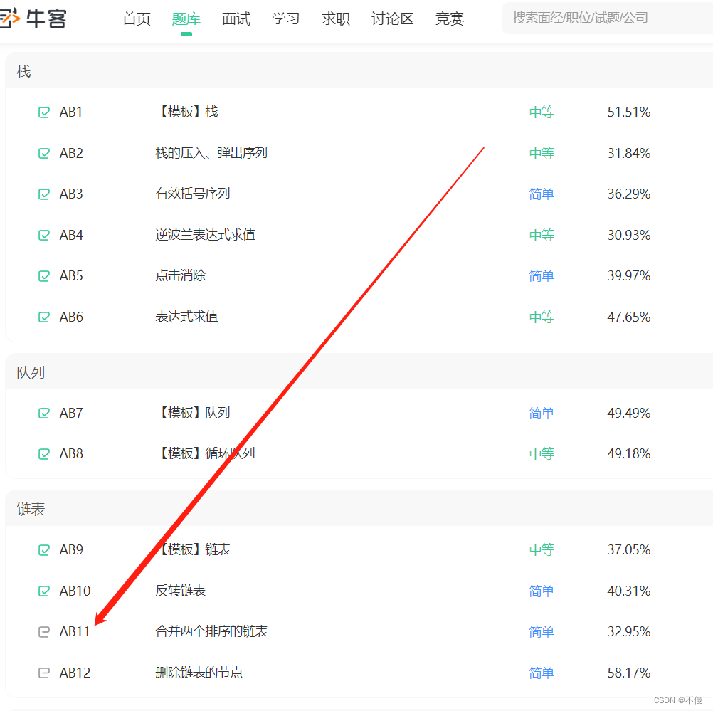Click the 简单 difficulty tag of AB3
713x711 pixels.
(542, 194)
